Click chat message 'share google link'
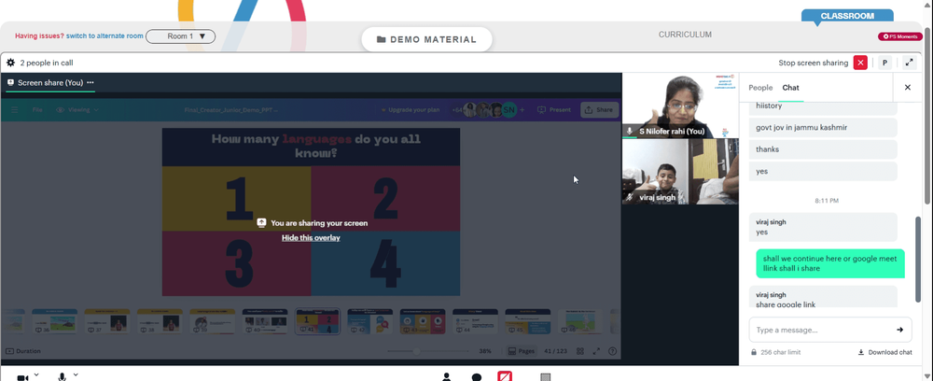Screen dimensions: 933x381 (822, 297)
